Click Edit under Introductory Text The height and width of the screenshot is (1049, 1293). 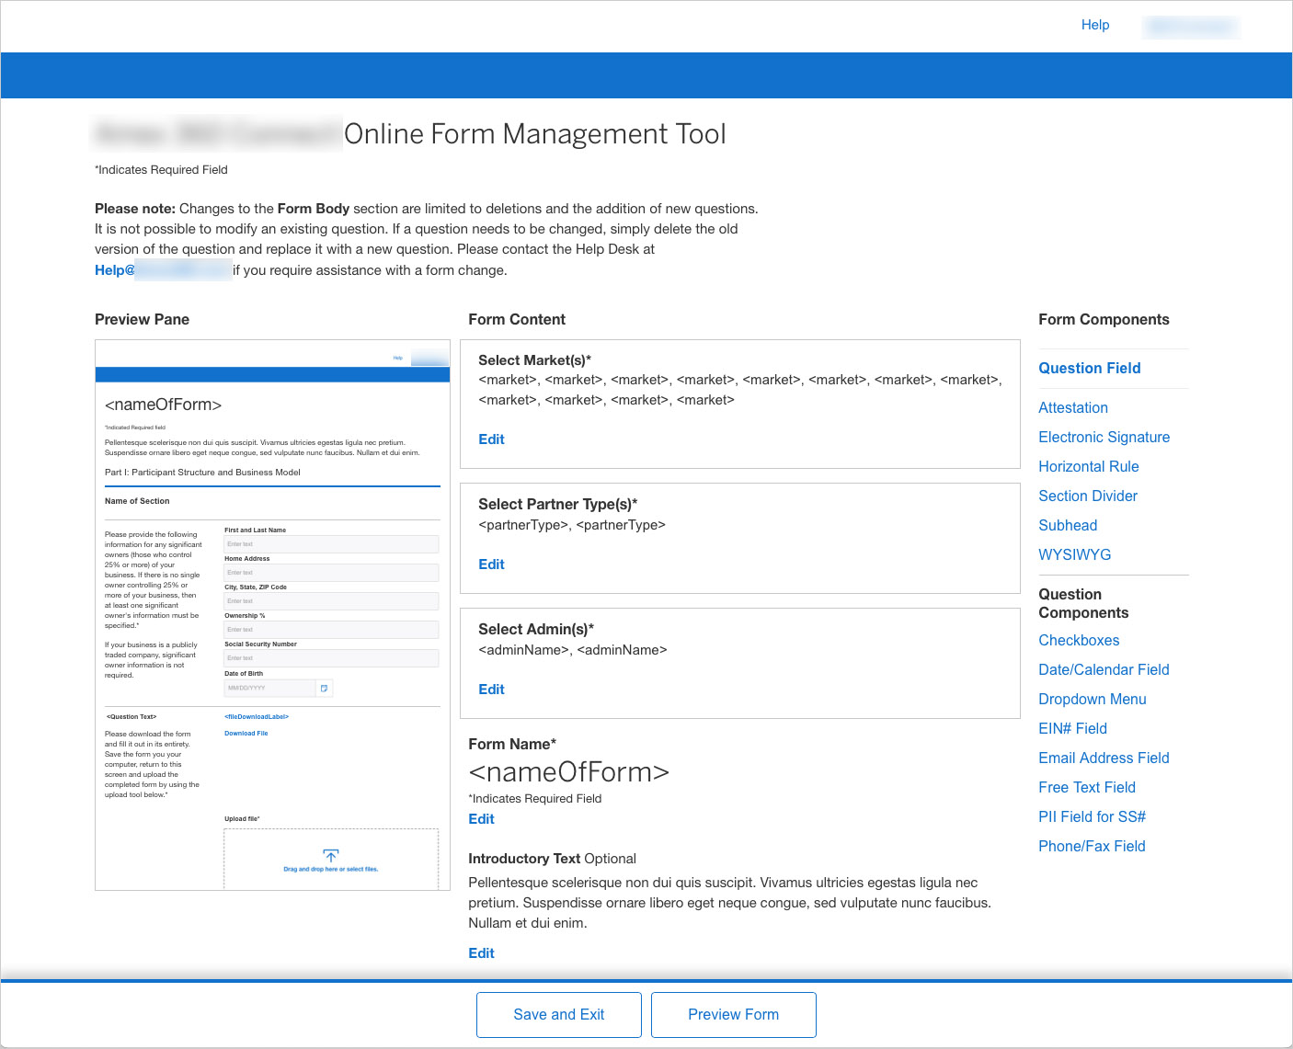481,953
